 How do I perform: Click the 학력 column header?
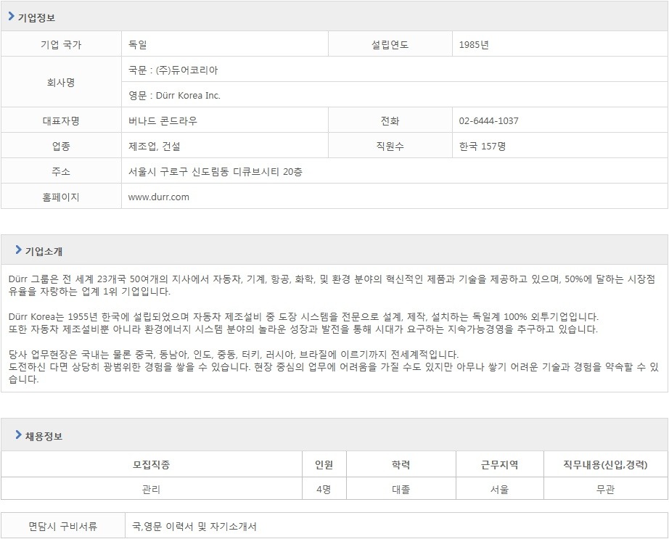[401, 464]
